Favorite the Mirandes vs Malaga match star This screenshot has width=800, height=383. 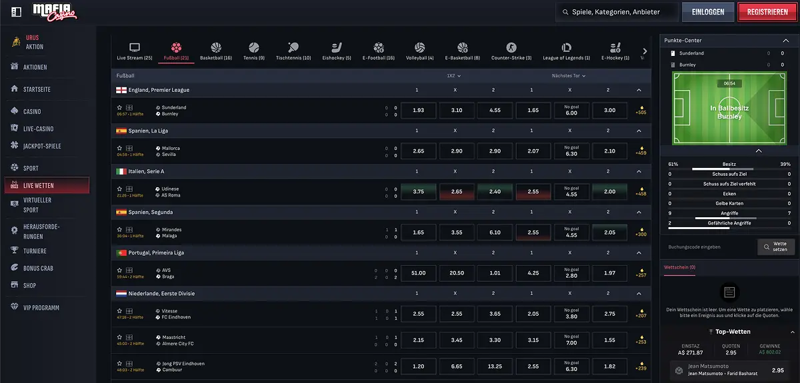[x=120, y=229]
